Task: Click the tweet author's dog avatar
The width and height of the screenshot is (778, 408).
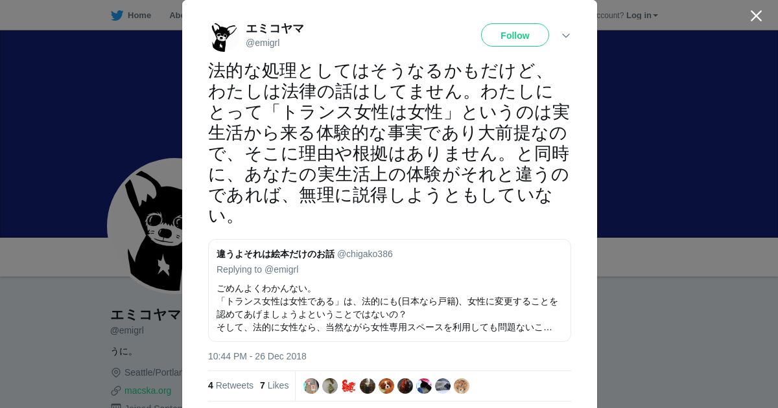Action: 224,37
